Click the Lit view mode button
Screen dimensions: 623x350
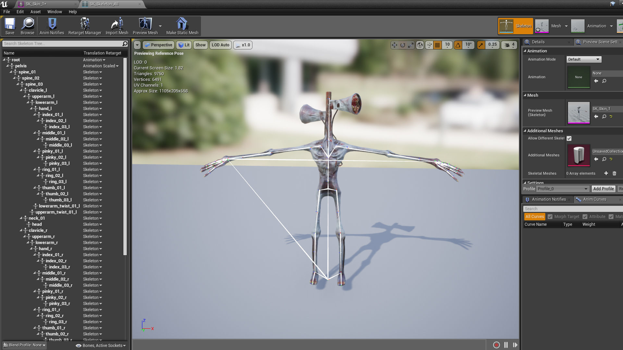pyautogui.click(x=184, y=45)
